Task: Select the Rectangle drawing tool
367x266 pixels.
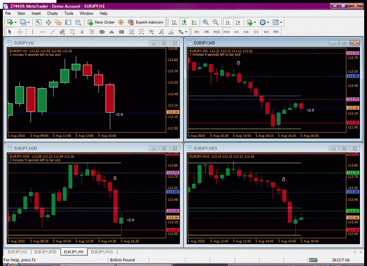Action: 122,32
